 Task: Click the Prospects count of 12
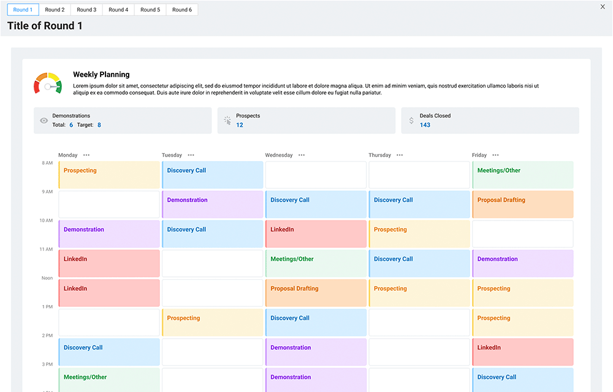click(240, 125)
